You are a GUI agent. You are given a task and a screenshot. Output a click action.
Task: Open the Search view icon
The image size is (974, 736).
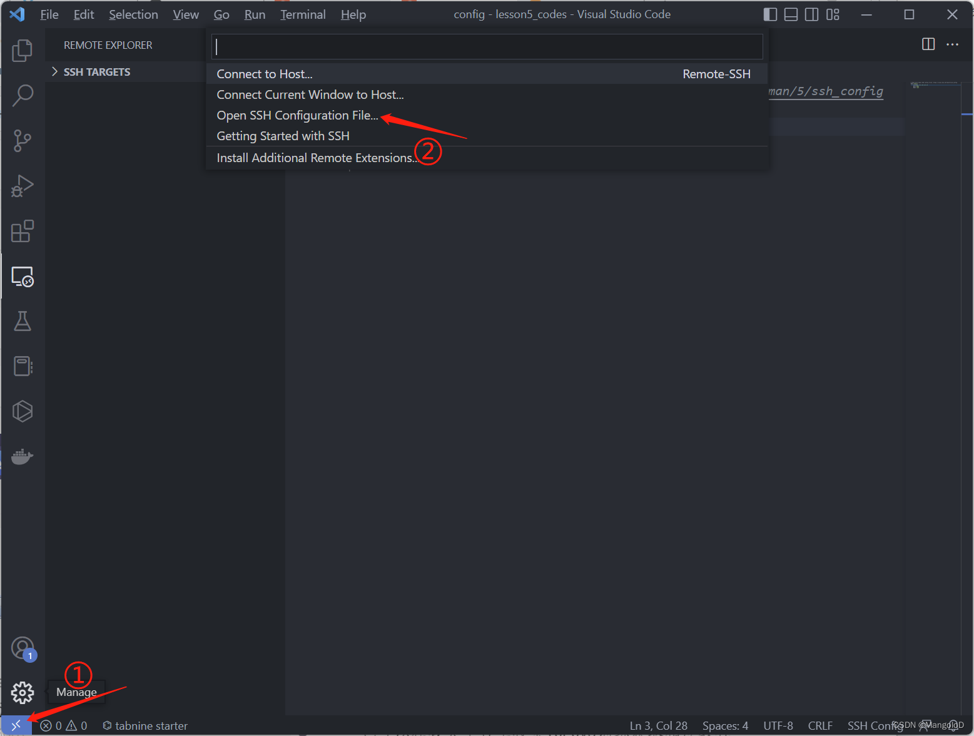coord(23,96)
